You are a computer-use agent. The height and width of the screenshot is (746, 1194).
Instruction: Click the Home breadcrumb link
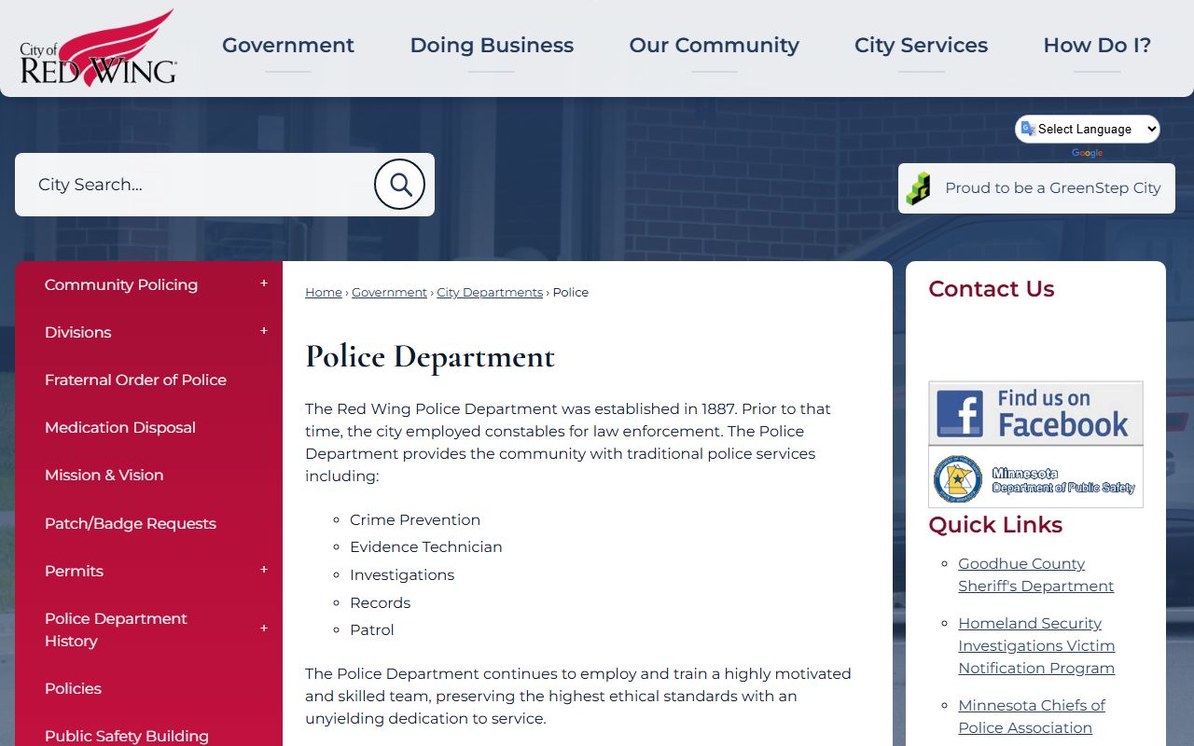(324, 293)
